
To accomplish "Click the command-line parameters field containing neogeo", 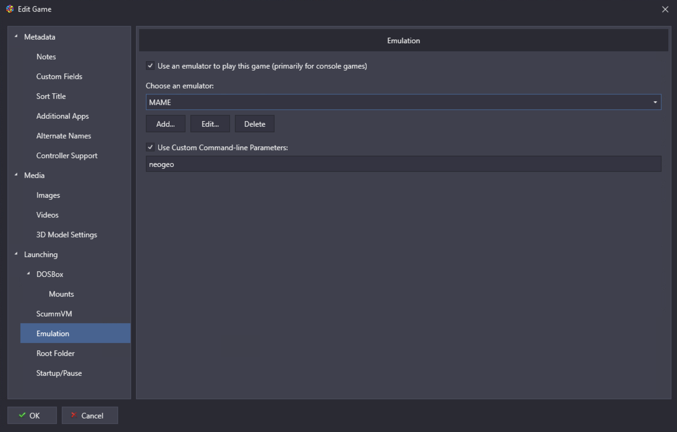I will point(403,164).
